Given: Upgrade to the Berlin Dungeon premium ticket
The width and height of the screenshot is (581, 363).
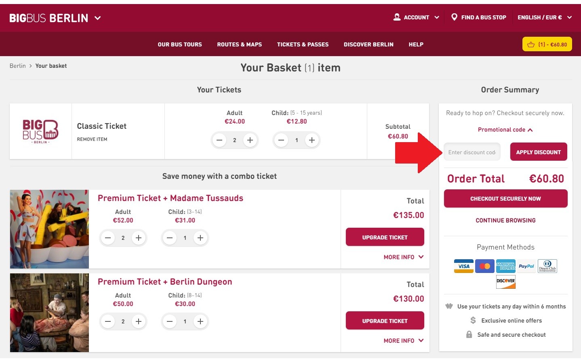Looking at the screenshot, I should tap(385, 321).
